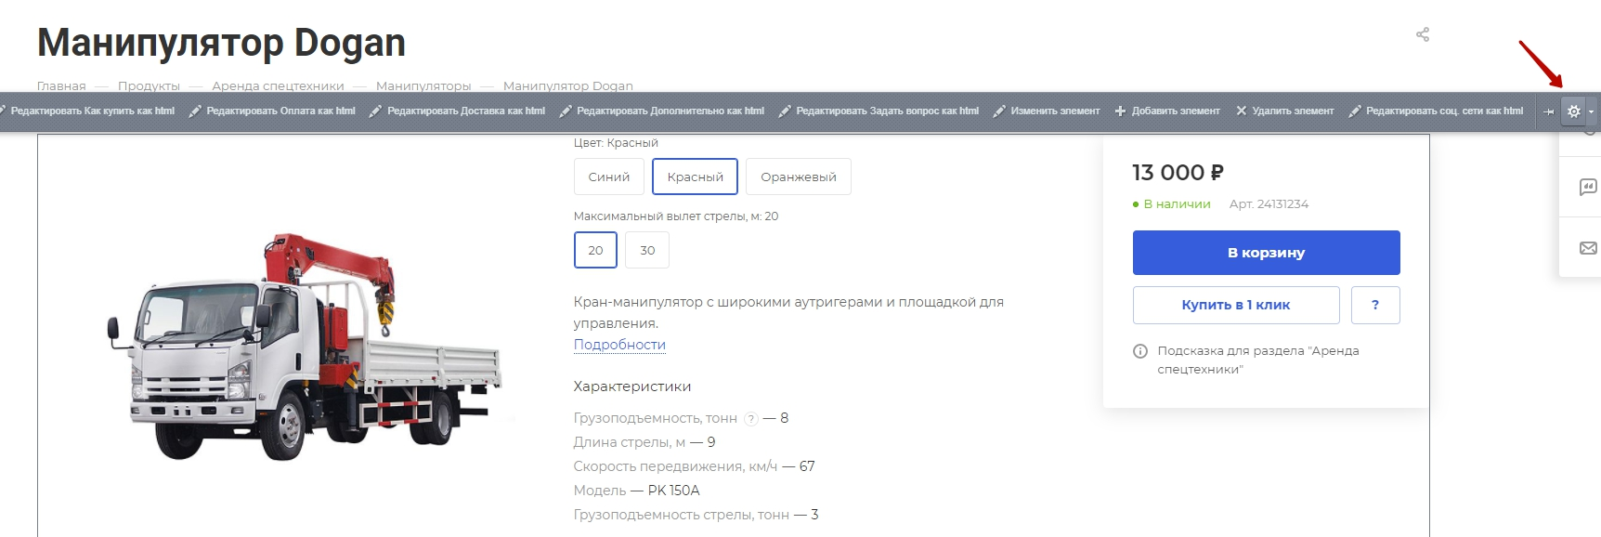
Task: Click Купить в 1 клик button
Action: tap(1236, 305)
